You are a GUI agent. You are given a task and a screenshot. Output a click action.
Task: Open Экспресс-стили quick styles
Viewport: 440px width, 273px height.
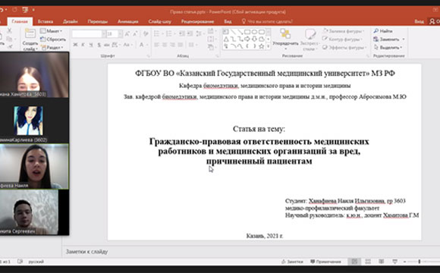click(310, 39)
